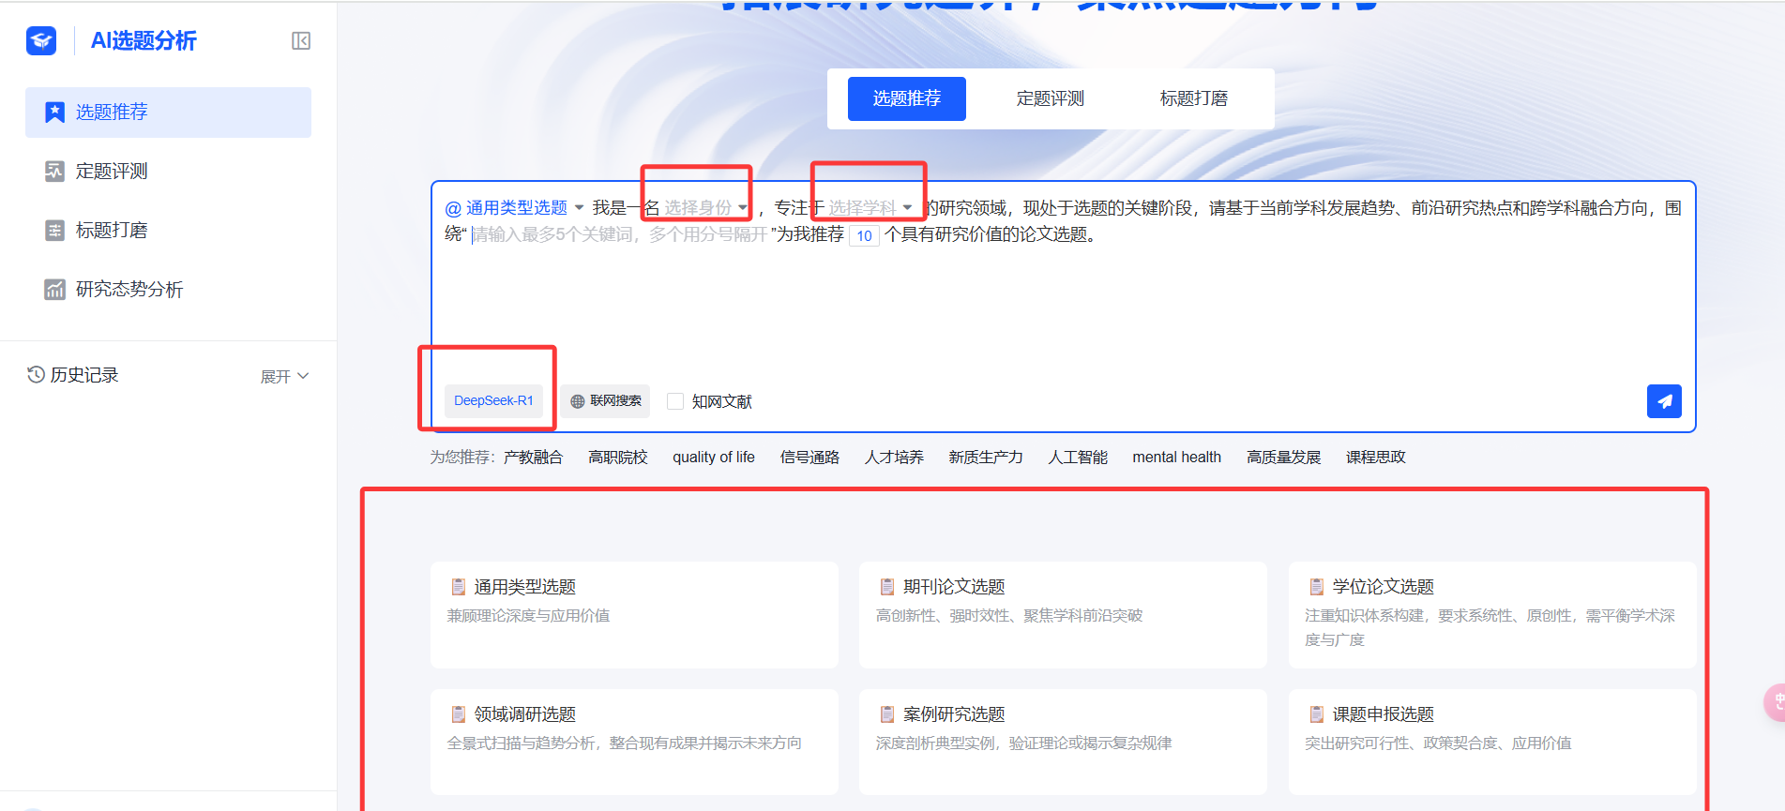Click the 人工智能 recommended keyword
Image resolution: width=1785 pixels, height=811 pixels.
(x=1078, y=457)
